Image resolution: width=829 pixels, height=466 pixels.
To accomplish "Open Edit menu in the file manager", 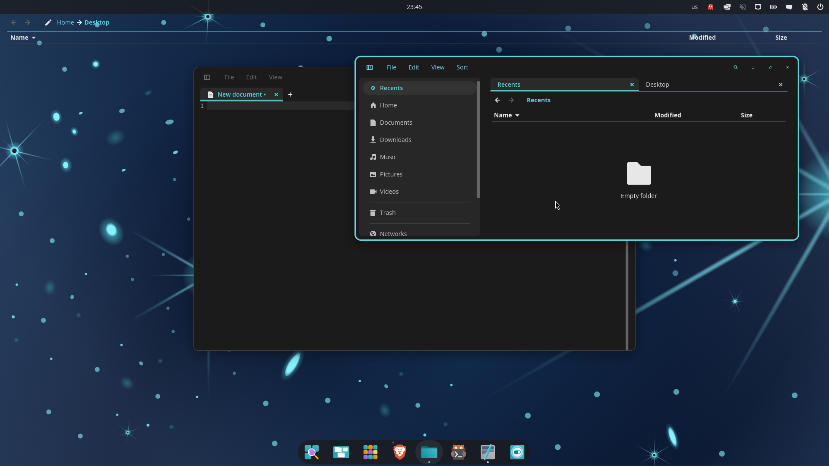I will (x=414, y=67).
